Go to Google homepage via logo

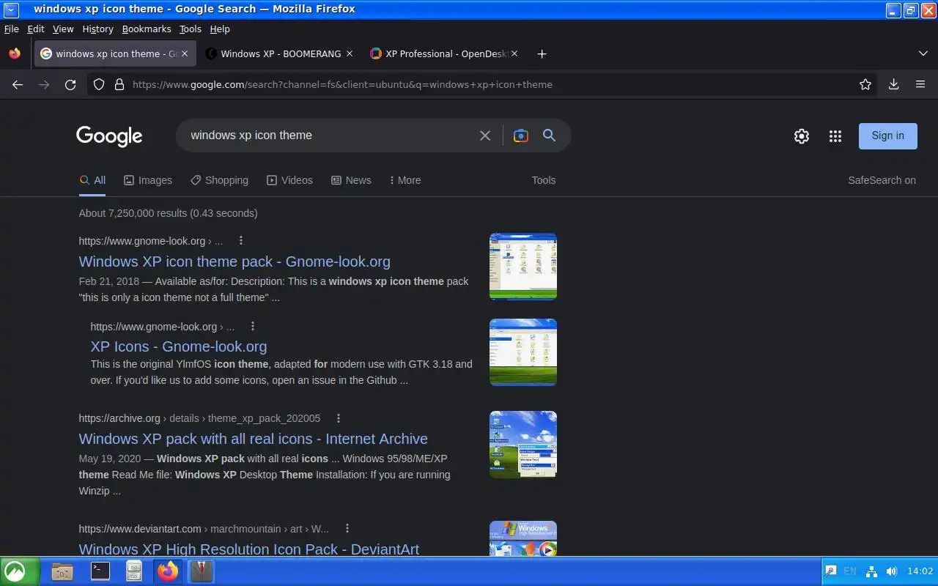click(x=109, y=136)
